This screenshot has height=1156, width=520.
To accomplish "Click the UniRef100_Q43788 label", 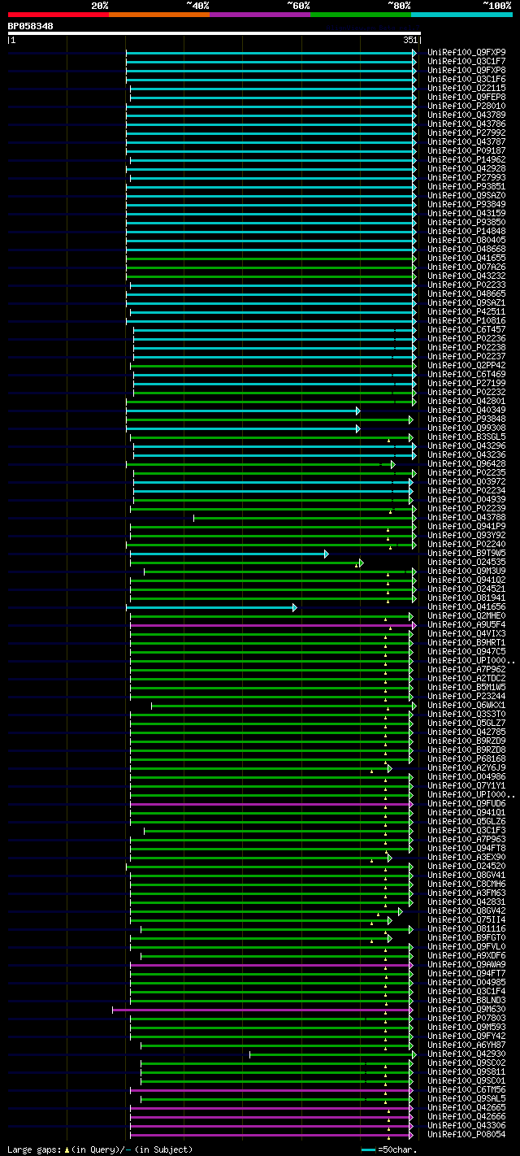I will [x=466, y=518].
